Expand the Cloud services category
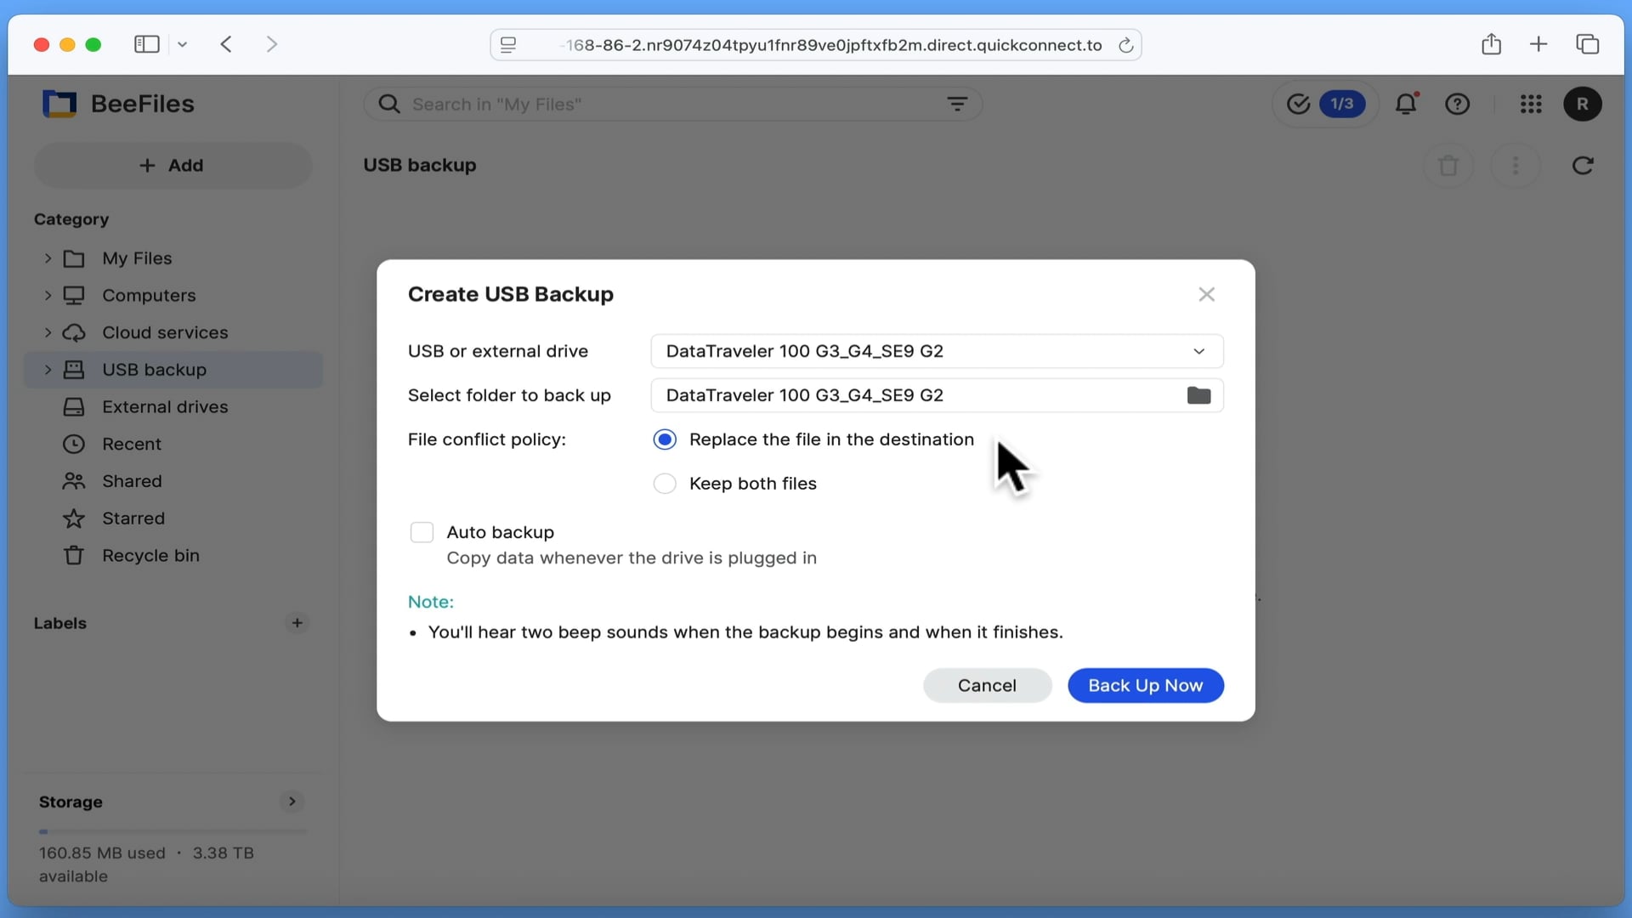The image size is (1632, 918). (x=48, y=332)
